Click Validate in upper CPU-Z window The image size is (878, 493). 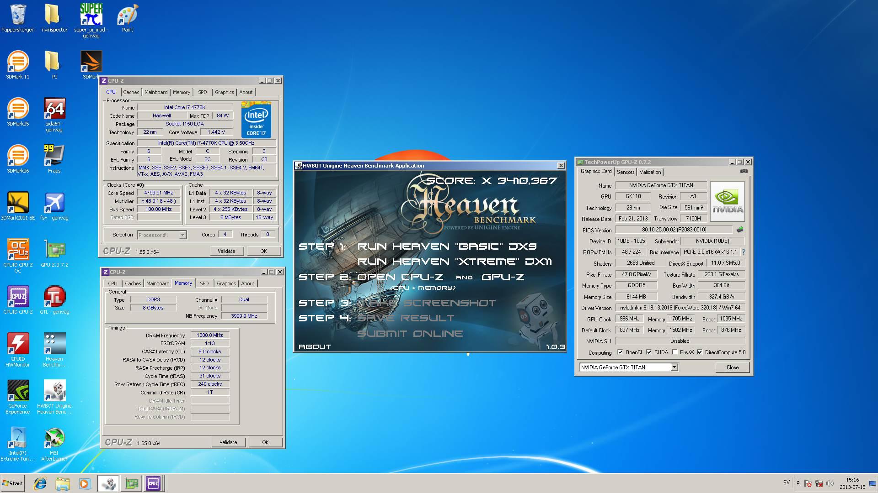pyautogui.click(x=226, y=251)
